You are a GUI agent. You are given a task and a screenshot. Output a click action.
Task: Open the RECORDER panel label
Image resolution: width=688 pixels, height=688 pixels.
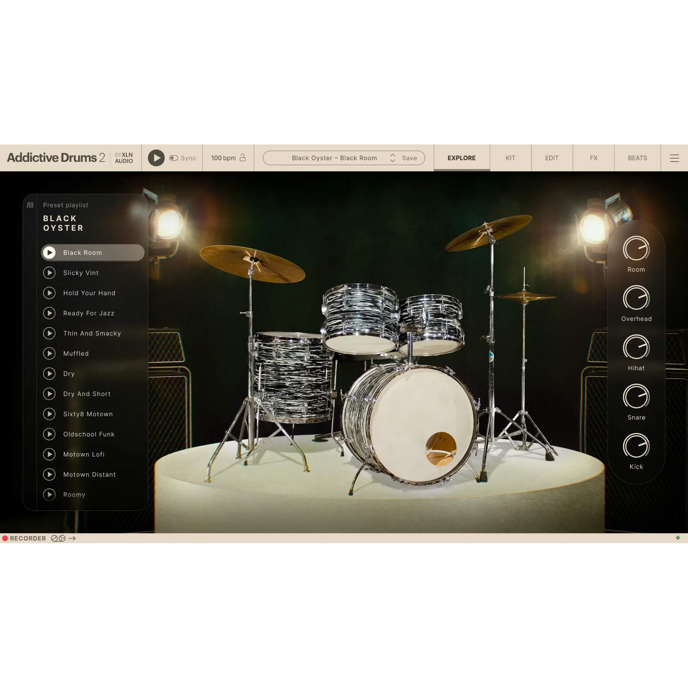(x=28, y=538)
